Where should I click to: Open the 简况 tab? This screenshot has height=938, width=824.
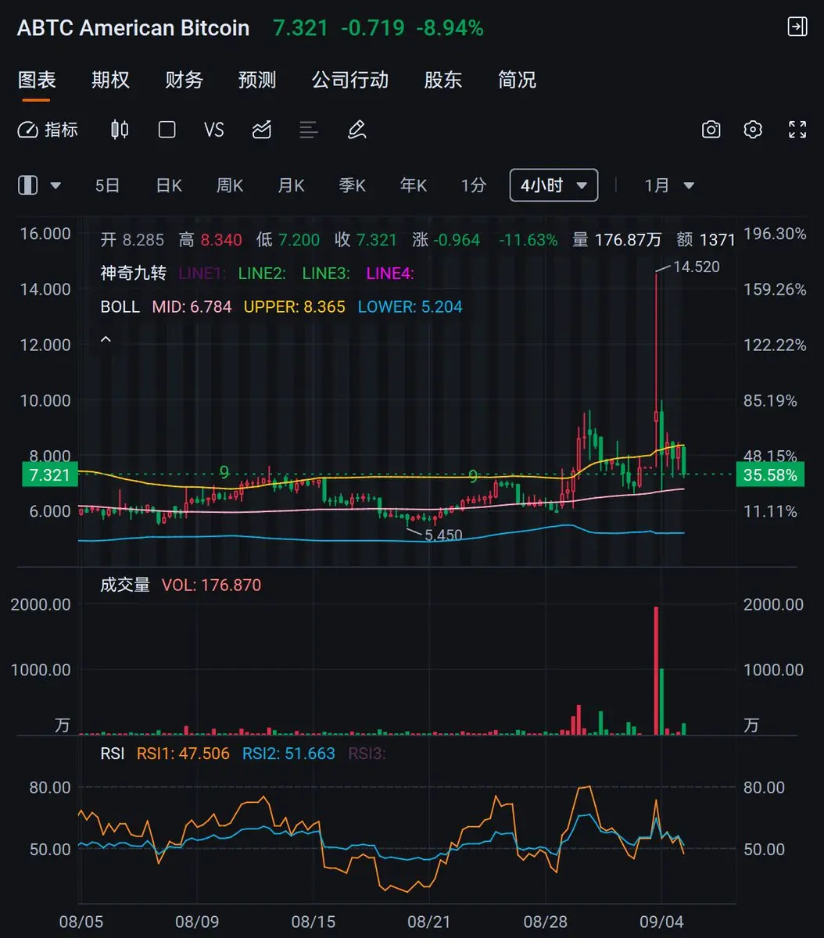click(x=517, y=80)
